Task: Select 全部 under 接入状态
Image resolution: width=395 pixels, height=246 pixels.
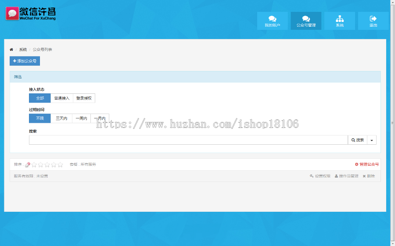Action: coord(40,98)
